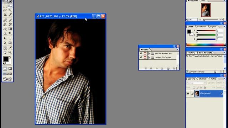
Task: Select the Rectangular Marquee tool
Action: pos(5,6)
